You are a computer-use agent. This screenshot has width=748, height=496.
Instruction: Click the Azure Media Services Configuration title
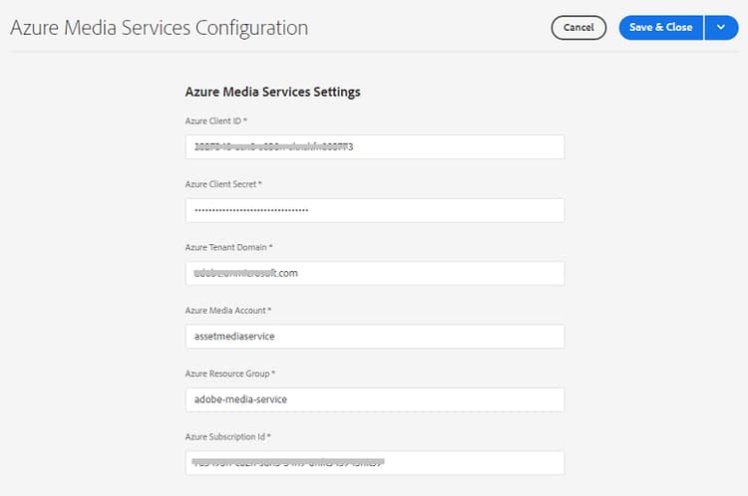click(x=159, y=28)
